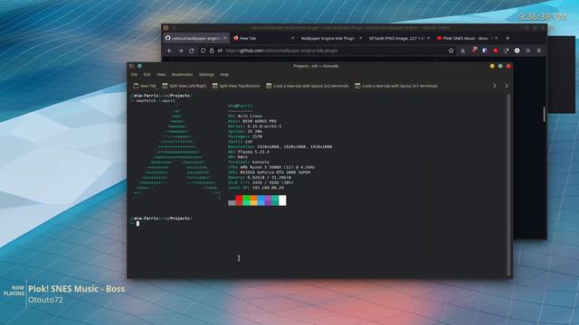Viewport: 579px width, 325px height.
Task: Click the first extension icon after Downloads
Action: point(474,51)
